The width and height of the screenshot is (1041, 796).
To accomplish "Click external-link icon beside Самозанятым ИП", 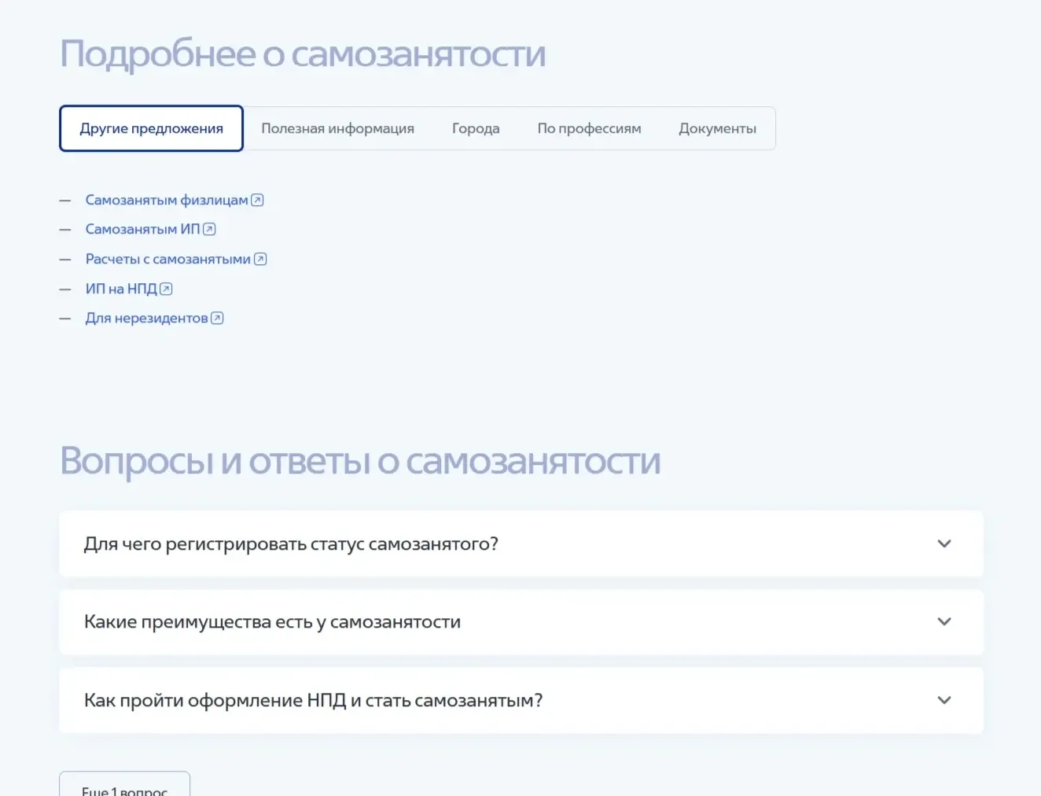I will (209, 230).
